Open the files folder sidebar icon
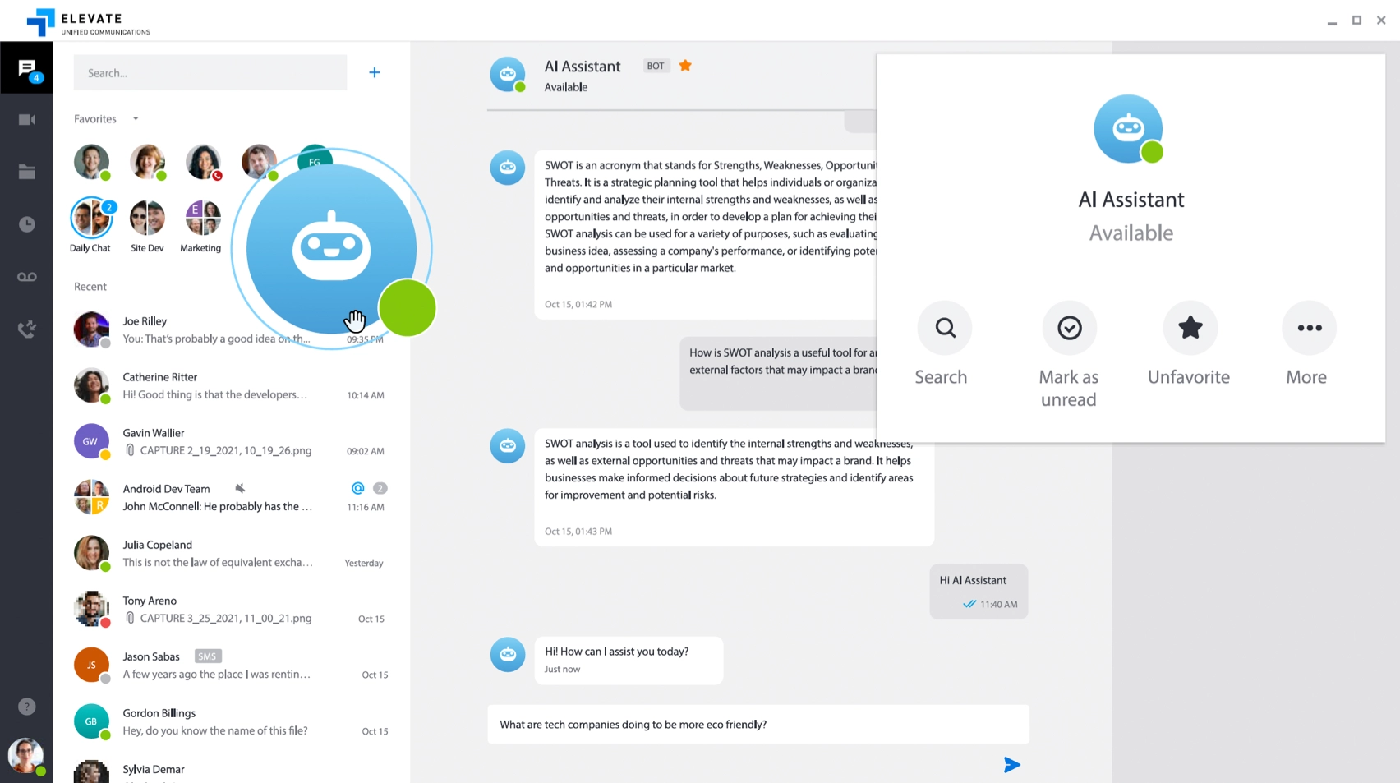This screenshot has height=783, width=1400. click(26, 172)
